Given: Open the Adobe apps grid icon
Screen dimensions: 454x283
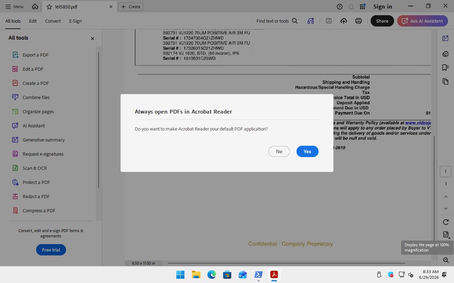Looking at the screenshot, I should (362, 6).
